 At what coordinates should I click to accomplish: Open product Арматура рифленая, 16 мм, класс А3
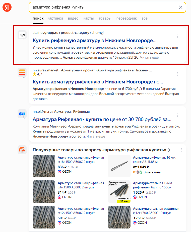tap(155, 160)
